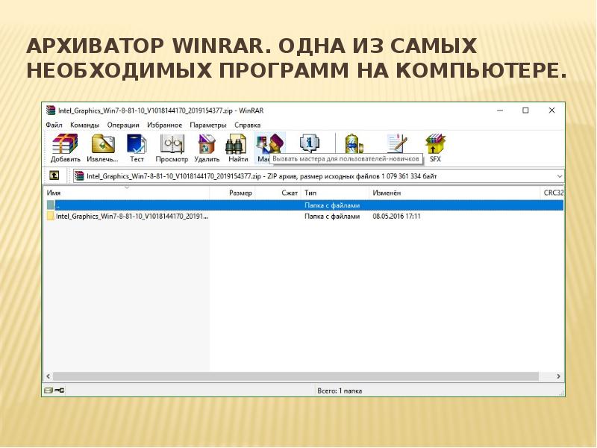The height and width of the screenshot is (448, 597).
Task: Click the disk and key icon in status bar
Action: point(54,391)
